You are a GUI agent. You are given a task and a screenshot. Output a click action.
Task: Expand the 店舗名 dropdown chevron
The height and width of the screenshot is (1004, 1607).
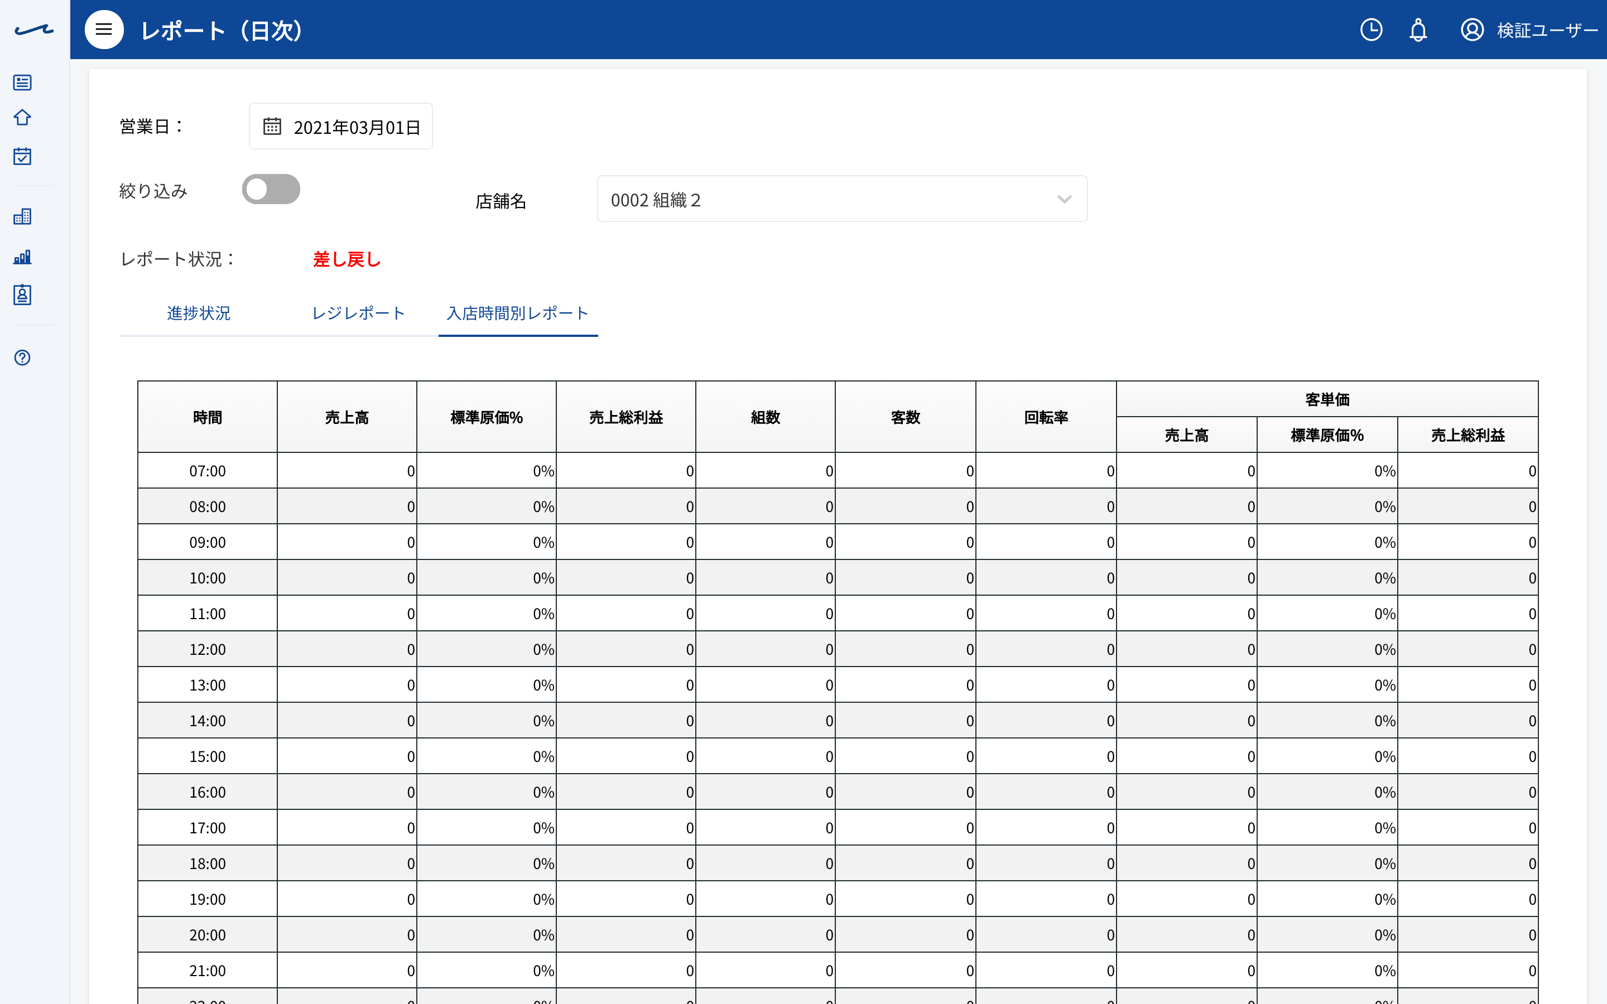click(x=1065, y=199)
